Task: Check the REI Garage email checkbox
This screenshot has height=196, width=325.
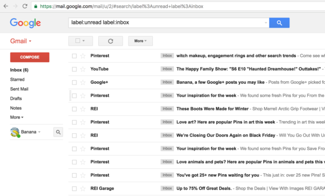Action: [x=74, y=189]
